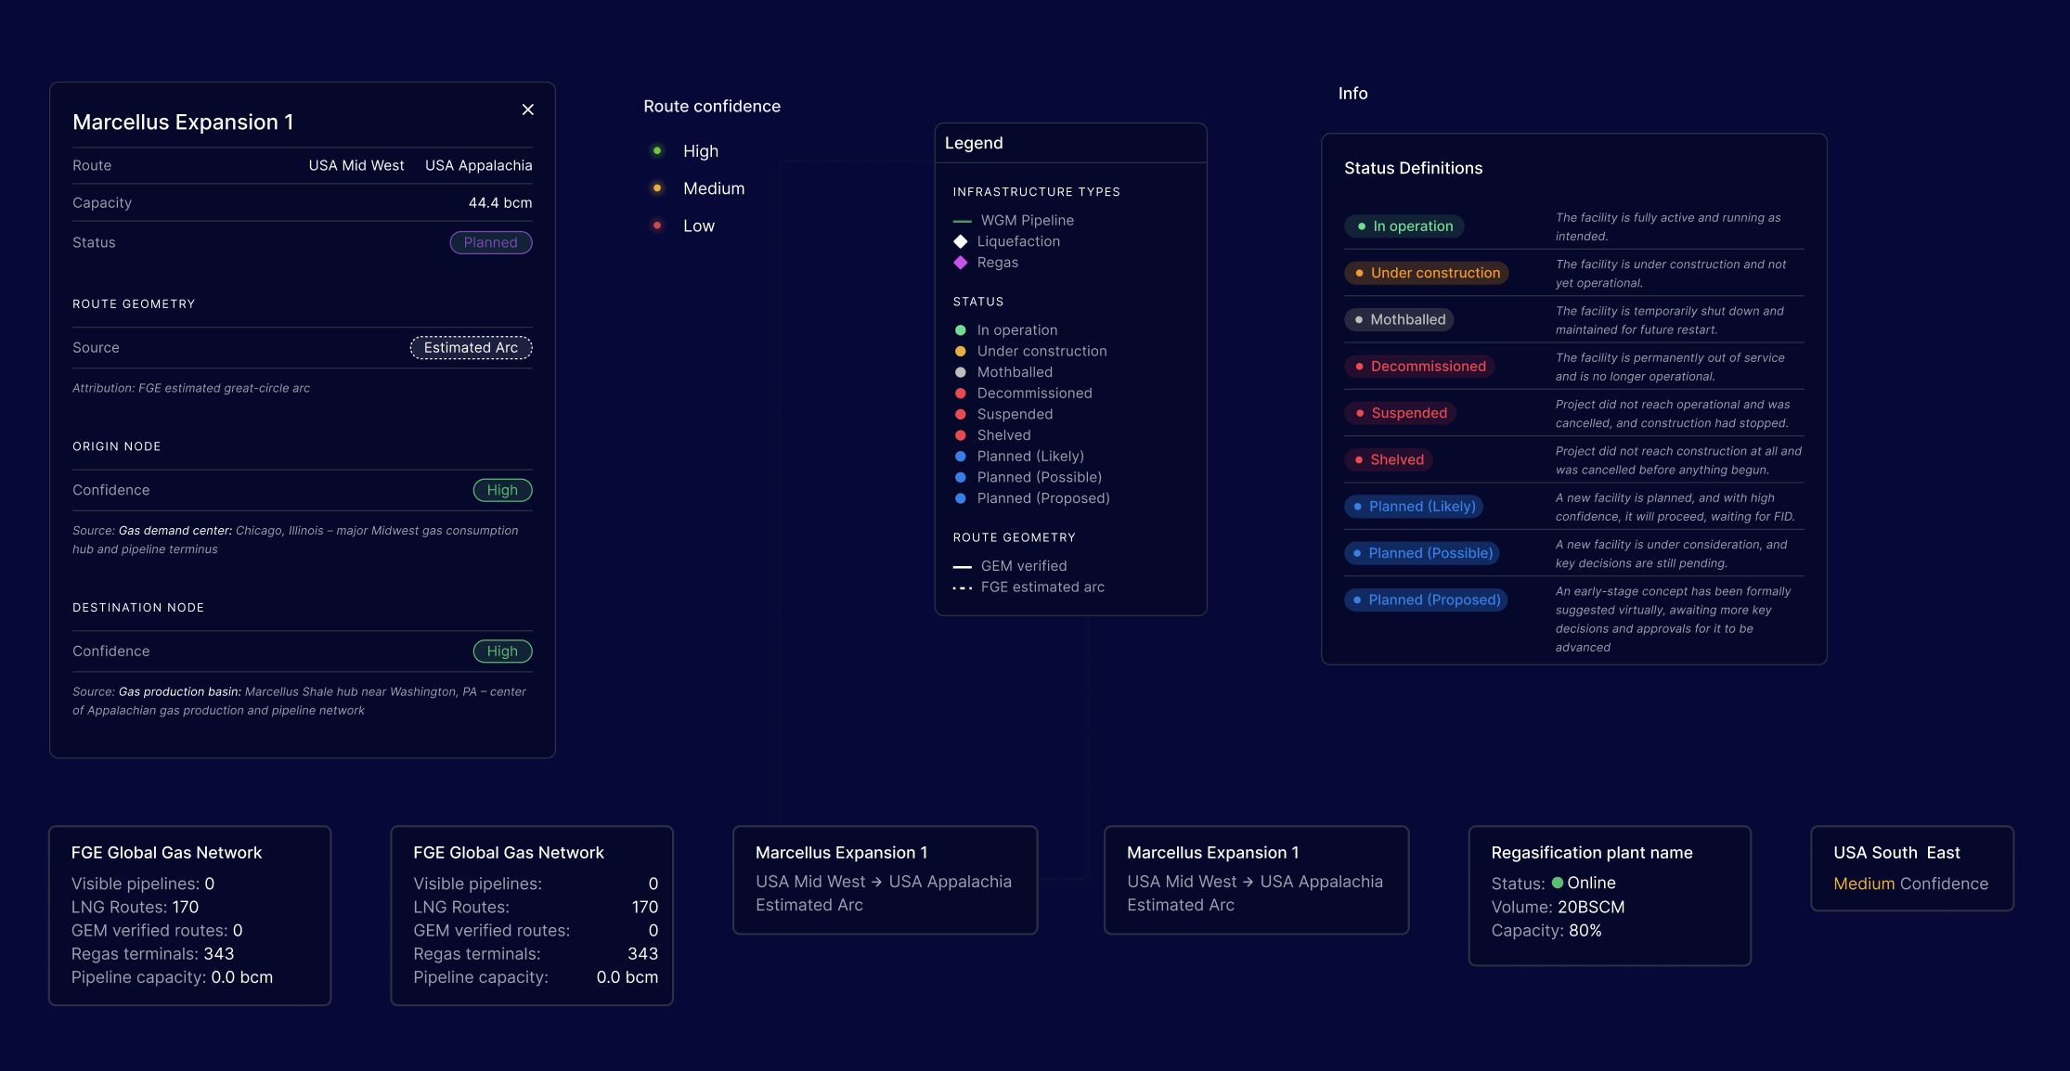Click the Planned (Possible) legend dot

pos(961,477)
